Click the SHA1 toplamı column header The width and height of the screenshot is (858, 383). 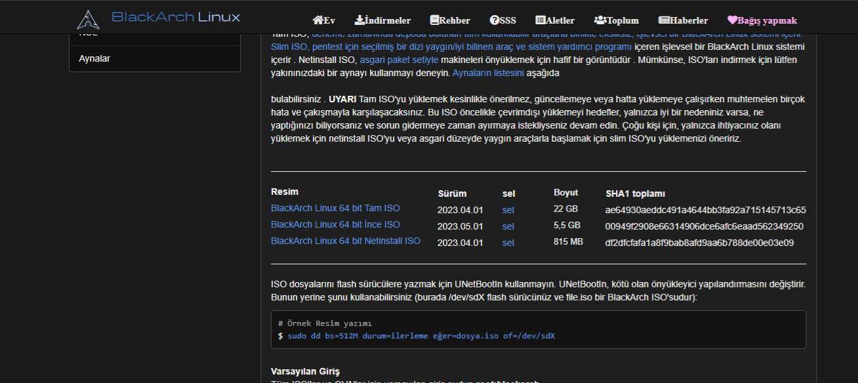pyautogui.click(x=635, y=193)
